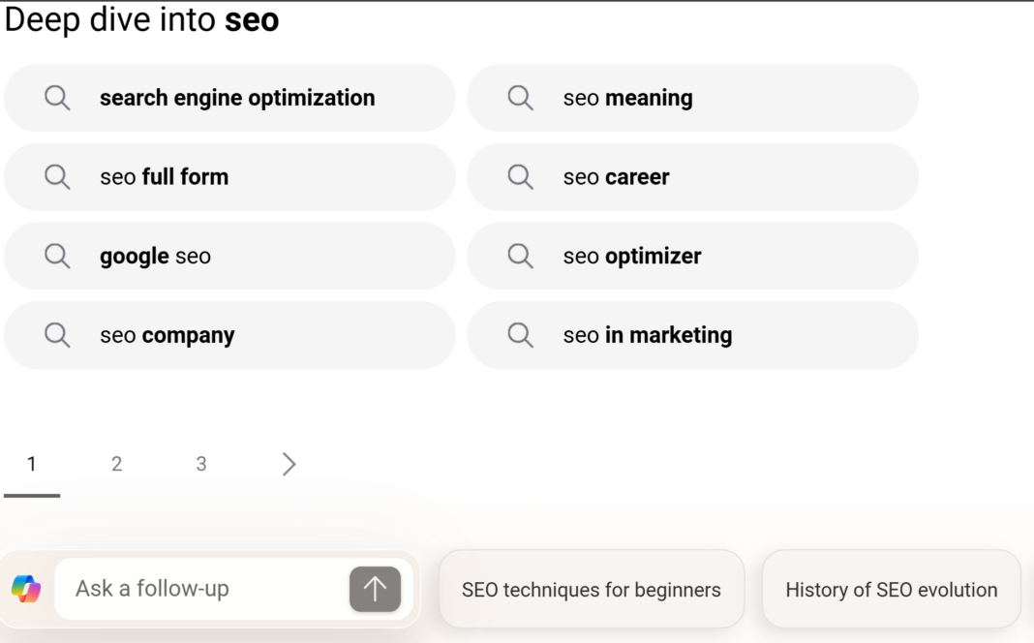Jump to results page 3
1034x643 pixels.
point(201,465)
